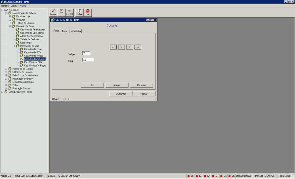Click the open folder icon of Cadastro de Aliquotas
This screenshot has width=295, height=179.
tap(22, 59)
